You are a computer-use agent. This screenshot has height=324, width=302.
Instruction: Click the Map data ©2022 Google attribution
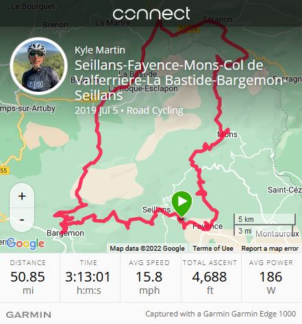(147, 249)
